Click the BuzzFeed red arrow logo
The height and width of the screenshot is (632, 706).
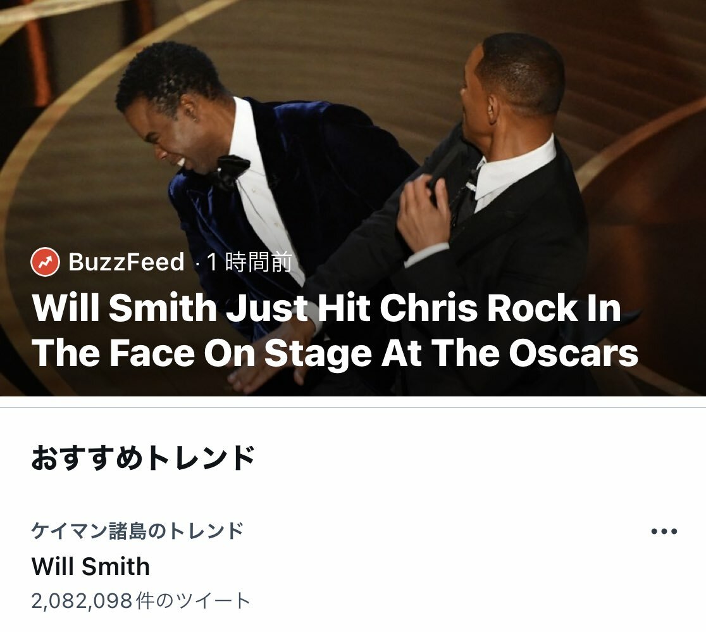pos(45,262)
